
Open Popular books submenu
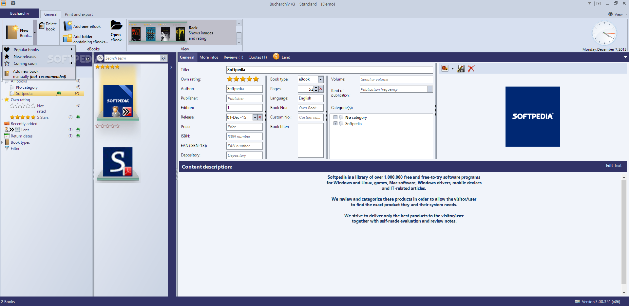(39, 49)
